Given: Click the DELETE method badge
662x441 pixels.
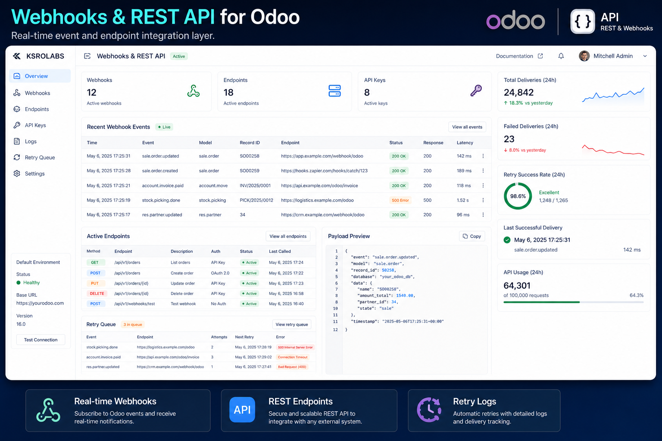Looking at the screenshot, I should click(x=97, y=294).
